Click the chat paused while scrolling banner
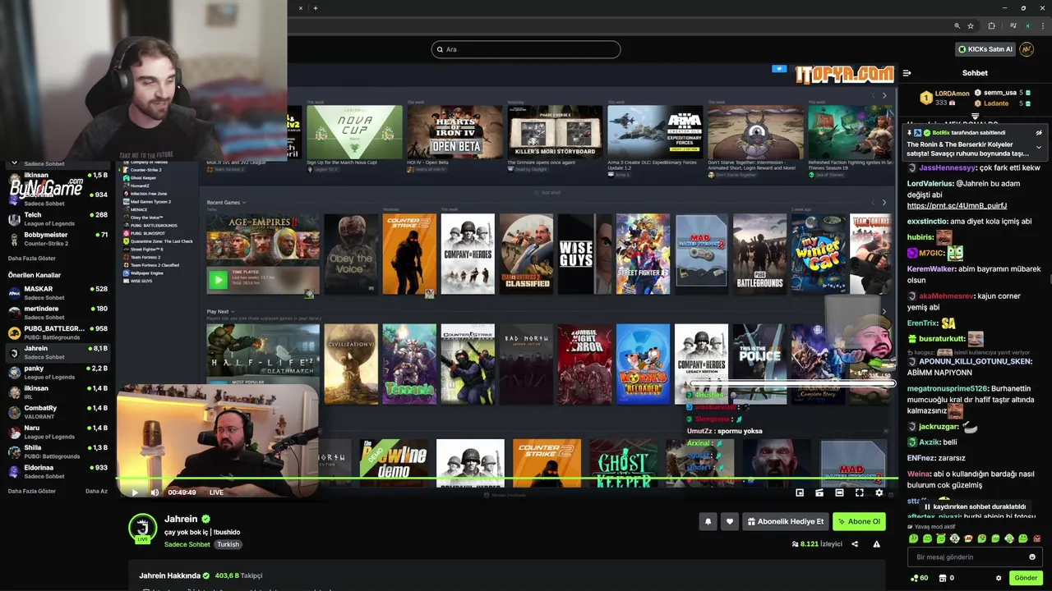The image size is (1052, 591). (x=976, y=506)
